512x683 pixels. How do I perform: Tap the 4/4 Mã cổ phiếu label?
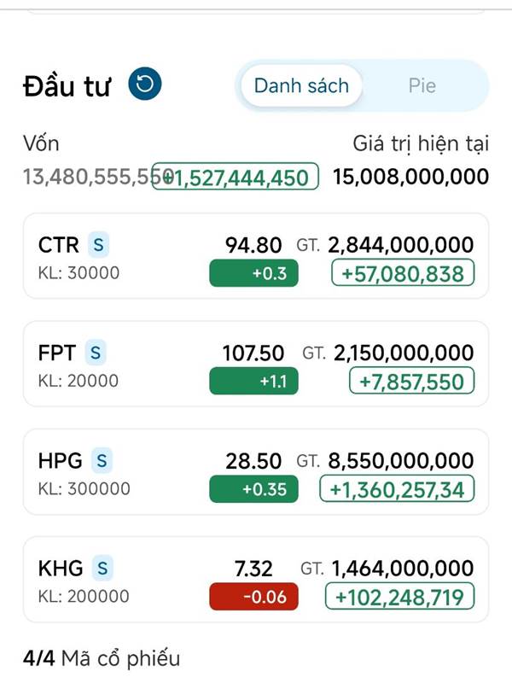point(102,658)
